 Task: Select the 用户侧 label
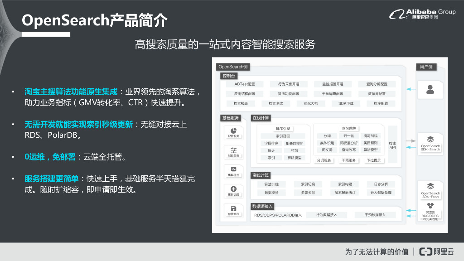[x=426, y=67]
